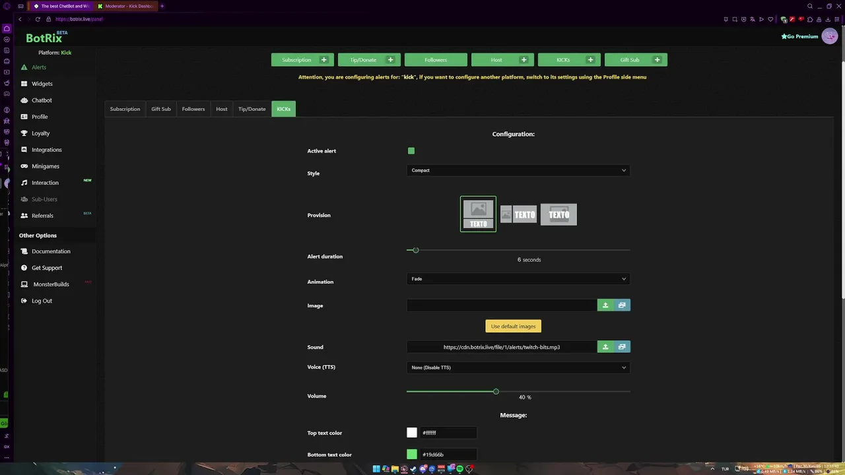Open browser downloads icon
Screen dimensions: 845x475
828,19
